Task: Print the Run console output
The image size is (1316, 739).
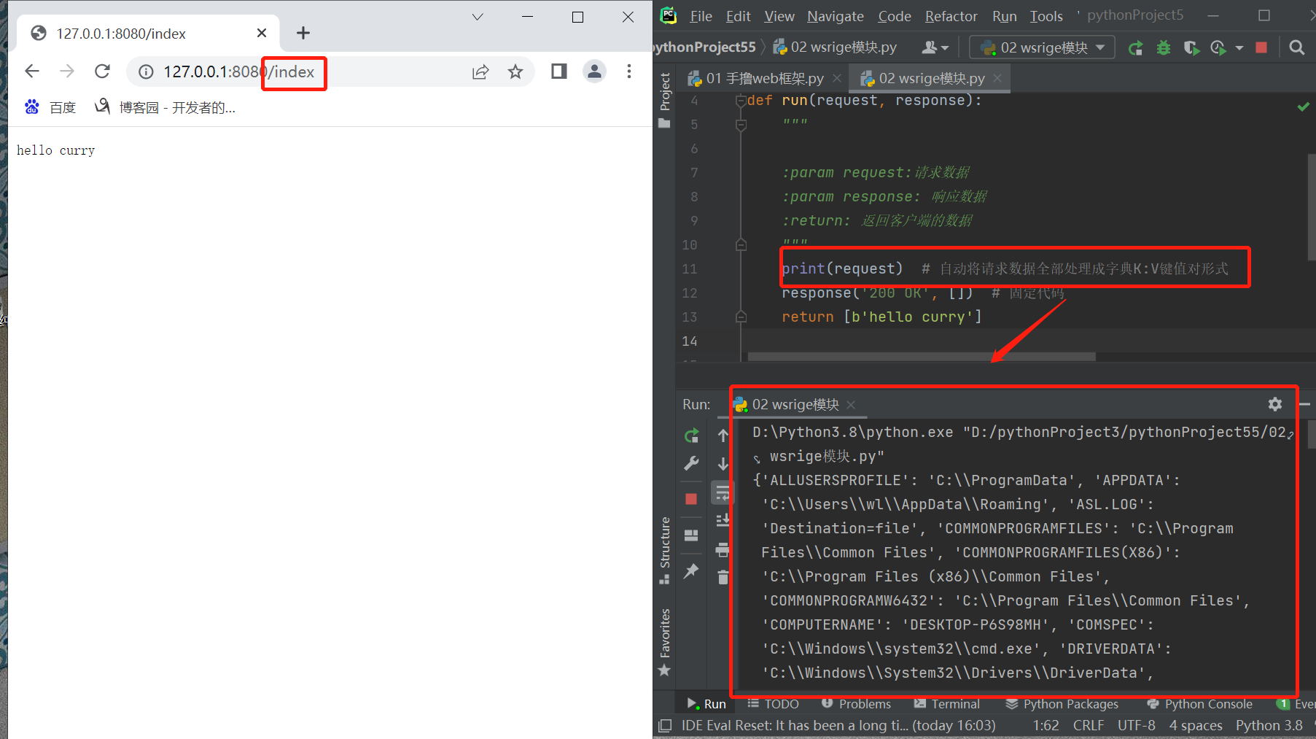Action: pos(723,549)
